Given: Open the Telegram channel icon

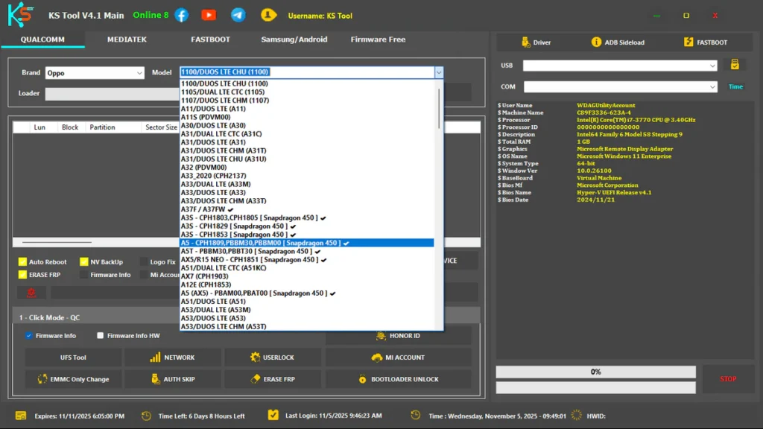Looking at the screenshot, I should coord(238,15).
